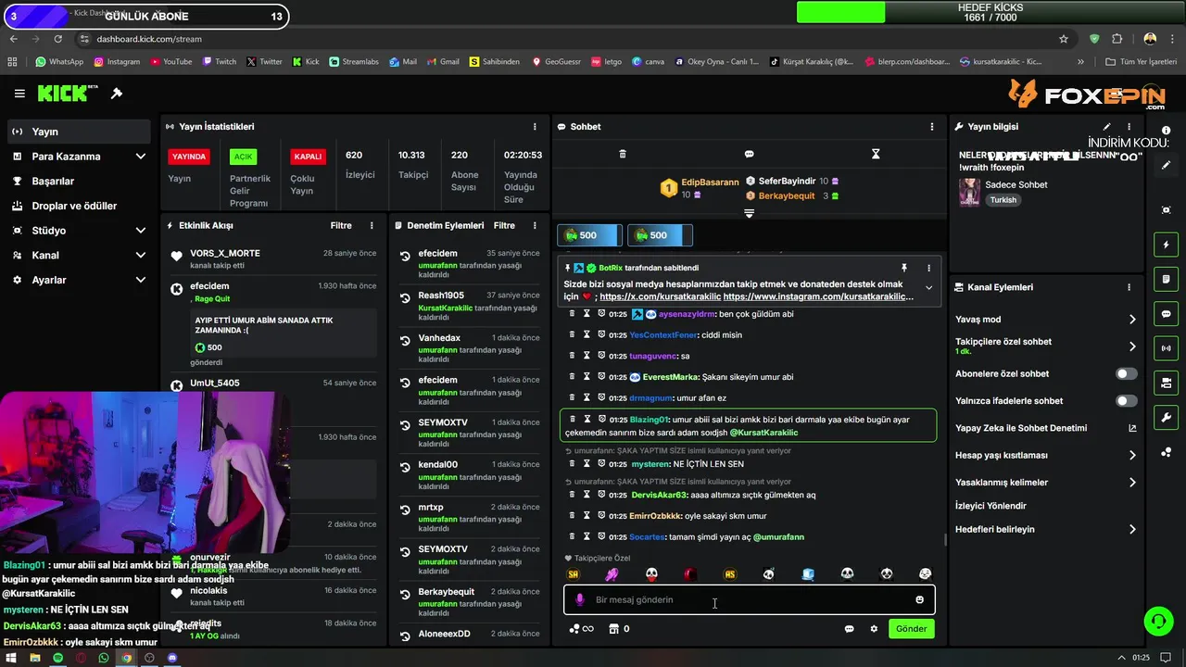Toggle Yalnızca ifadelerle sohbet switch
The width and height of the screenshot is (1186, 667).
1126,401
